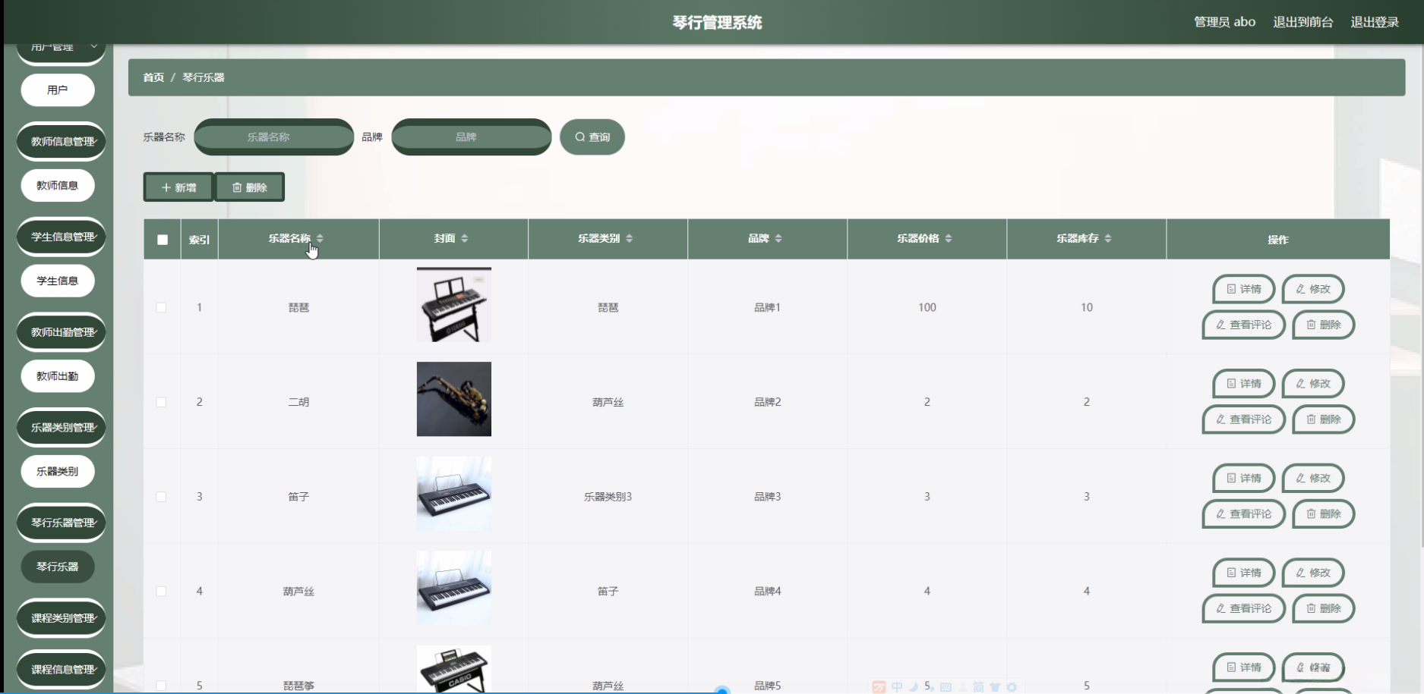
Task: Sort the 乐器价格 column via its arrows
Action: [948, 238]
